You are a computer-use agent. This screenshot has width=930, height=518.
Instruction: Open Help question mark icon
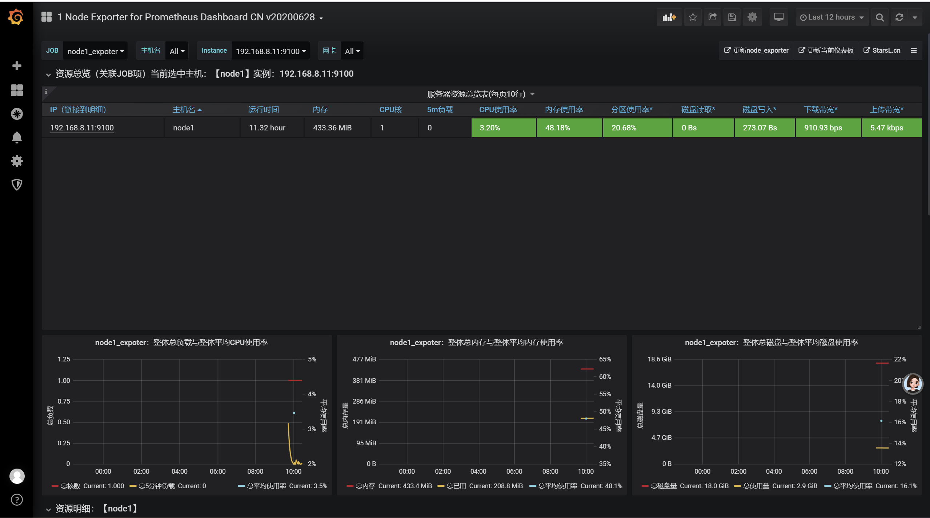coord(17,500)
